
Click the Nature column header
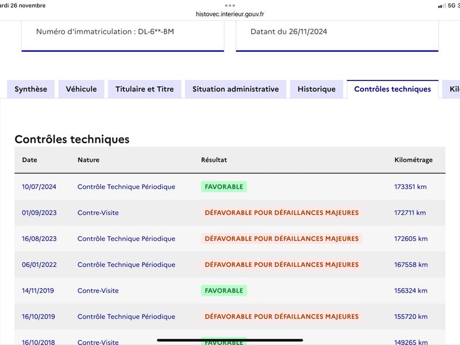(x=89, y=160)
